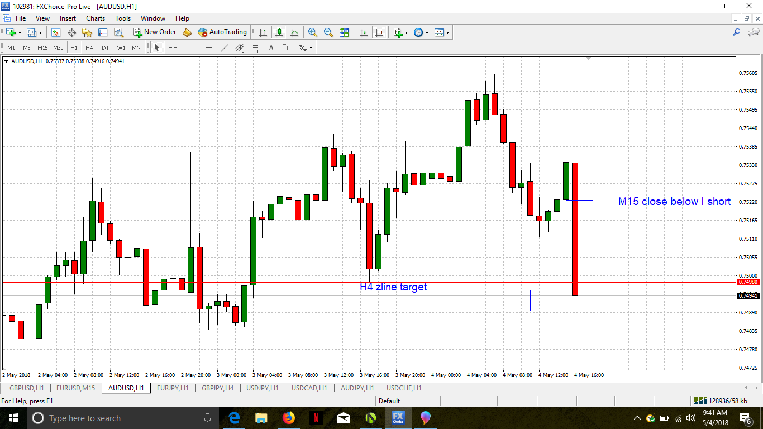763x429 pixels.
Task: Show the Market Watch window
Action: tap(56, 32)
